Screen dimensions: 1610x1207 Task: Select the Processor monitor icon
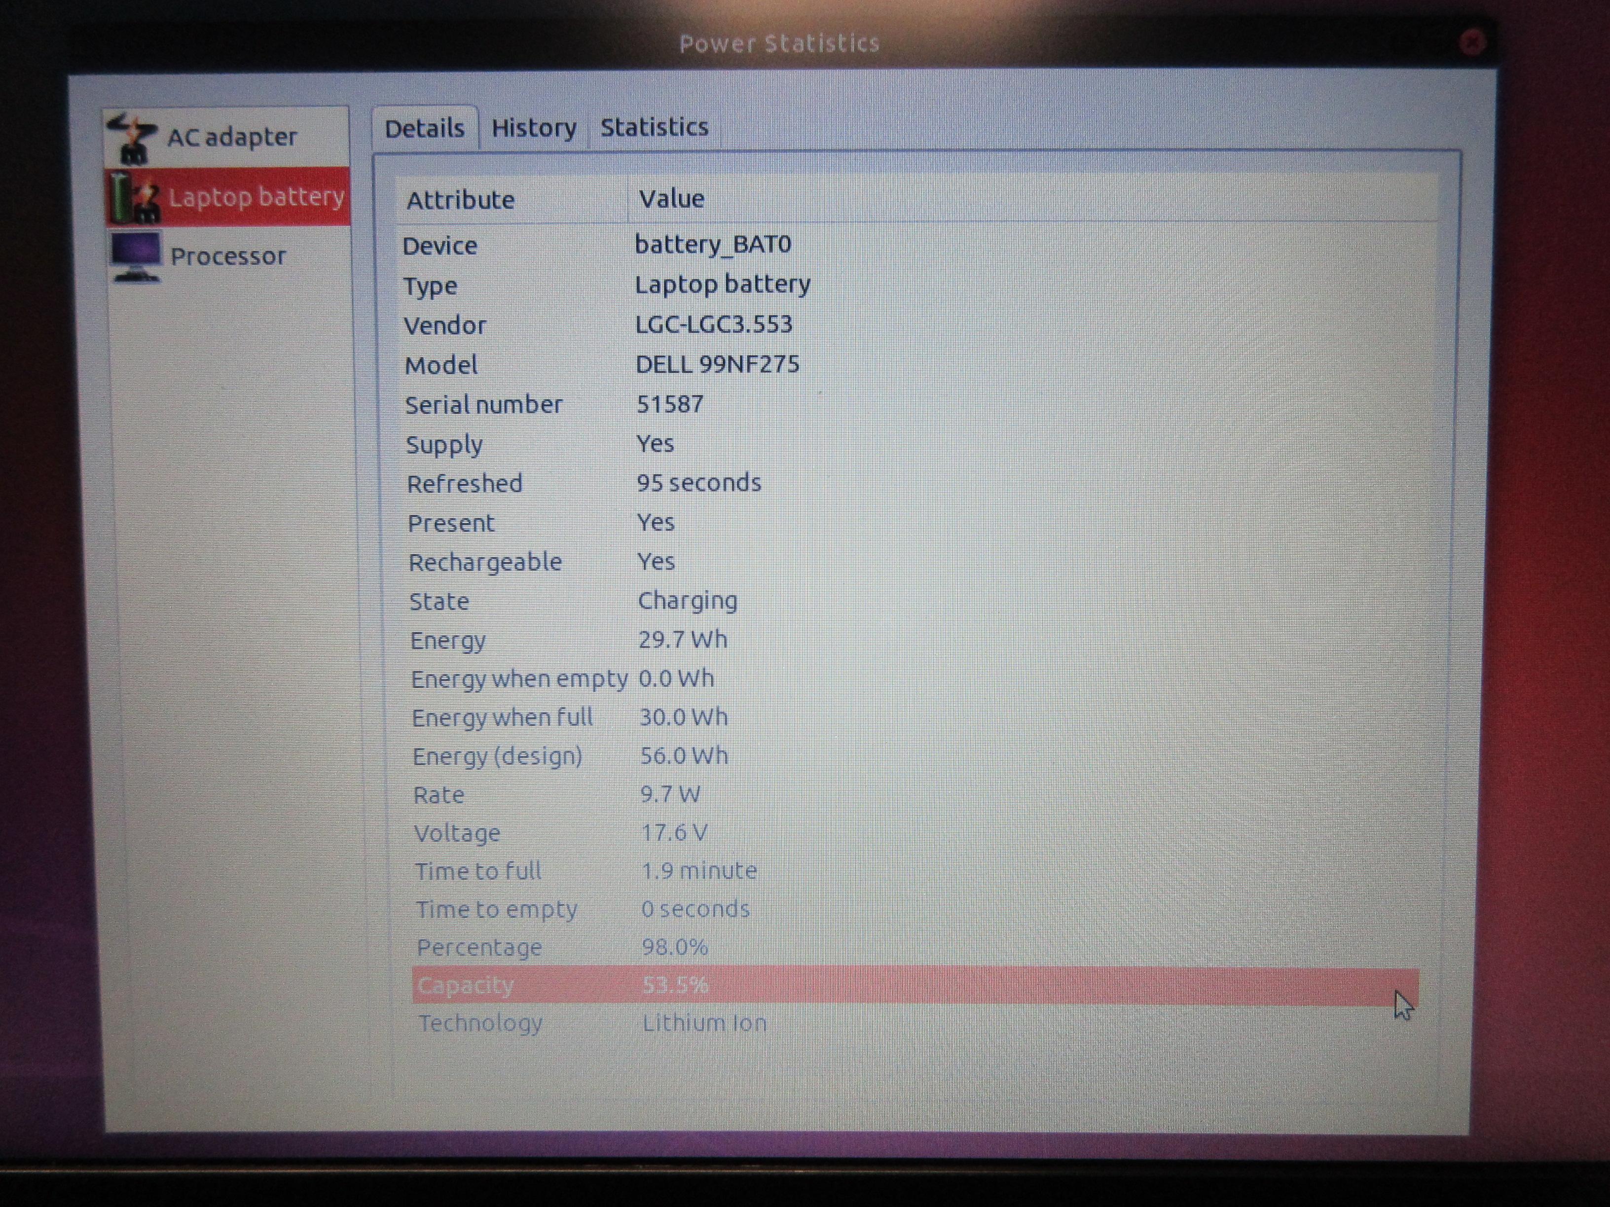click(x=136, y=257)
